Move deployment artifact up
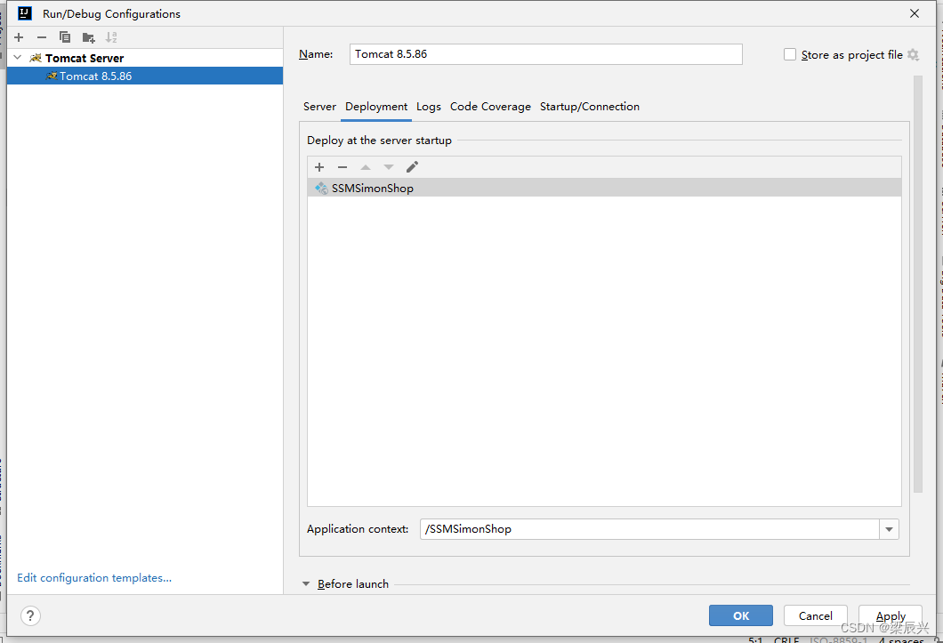Screen dimensions: 943x643 (x=366, y=167)
